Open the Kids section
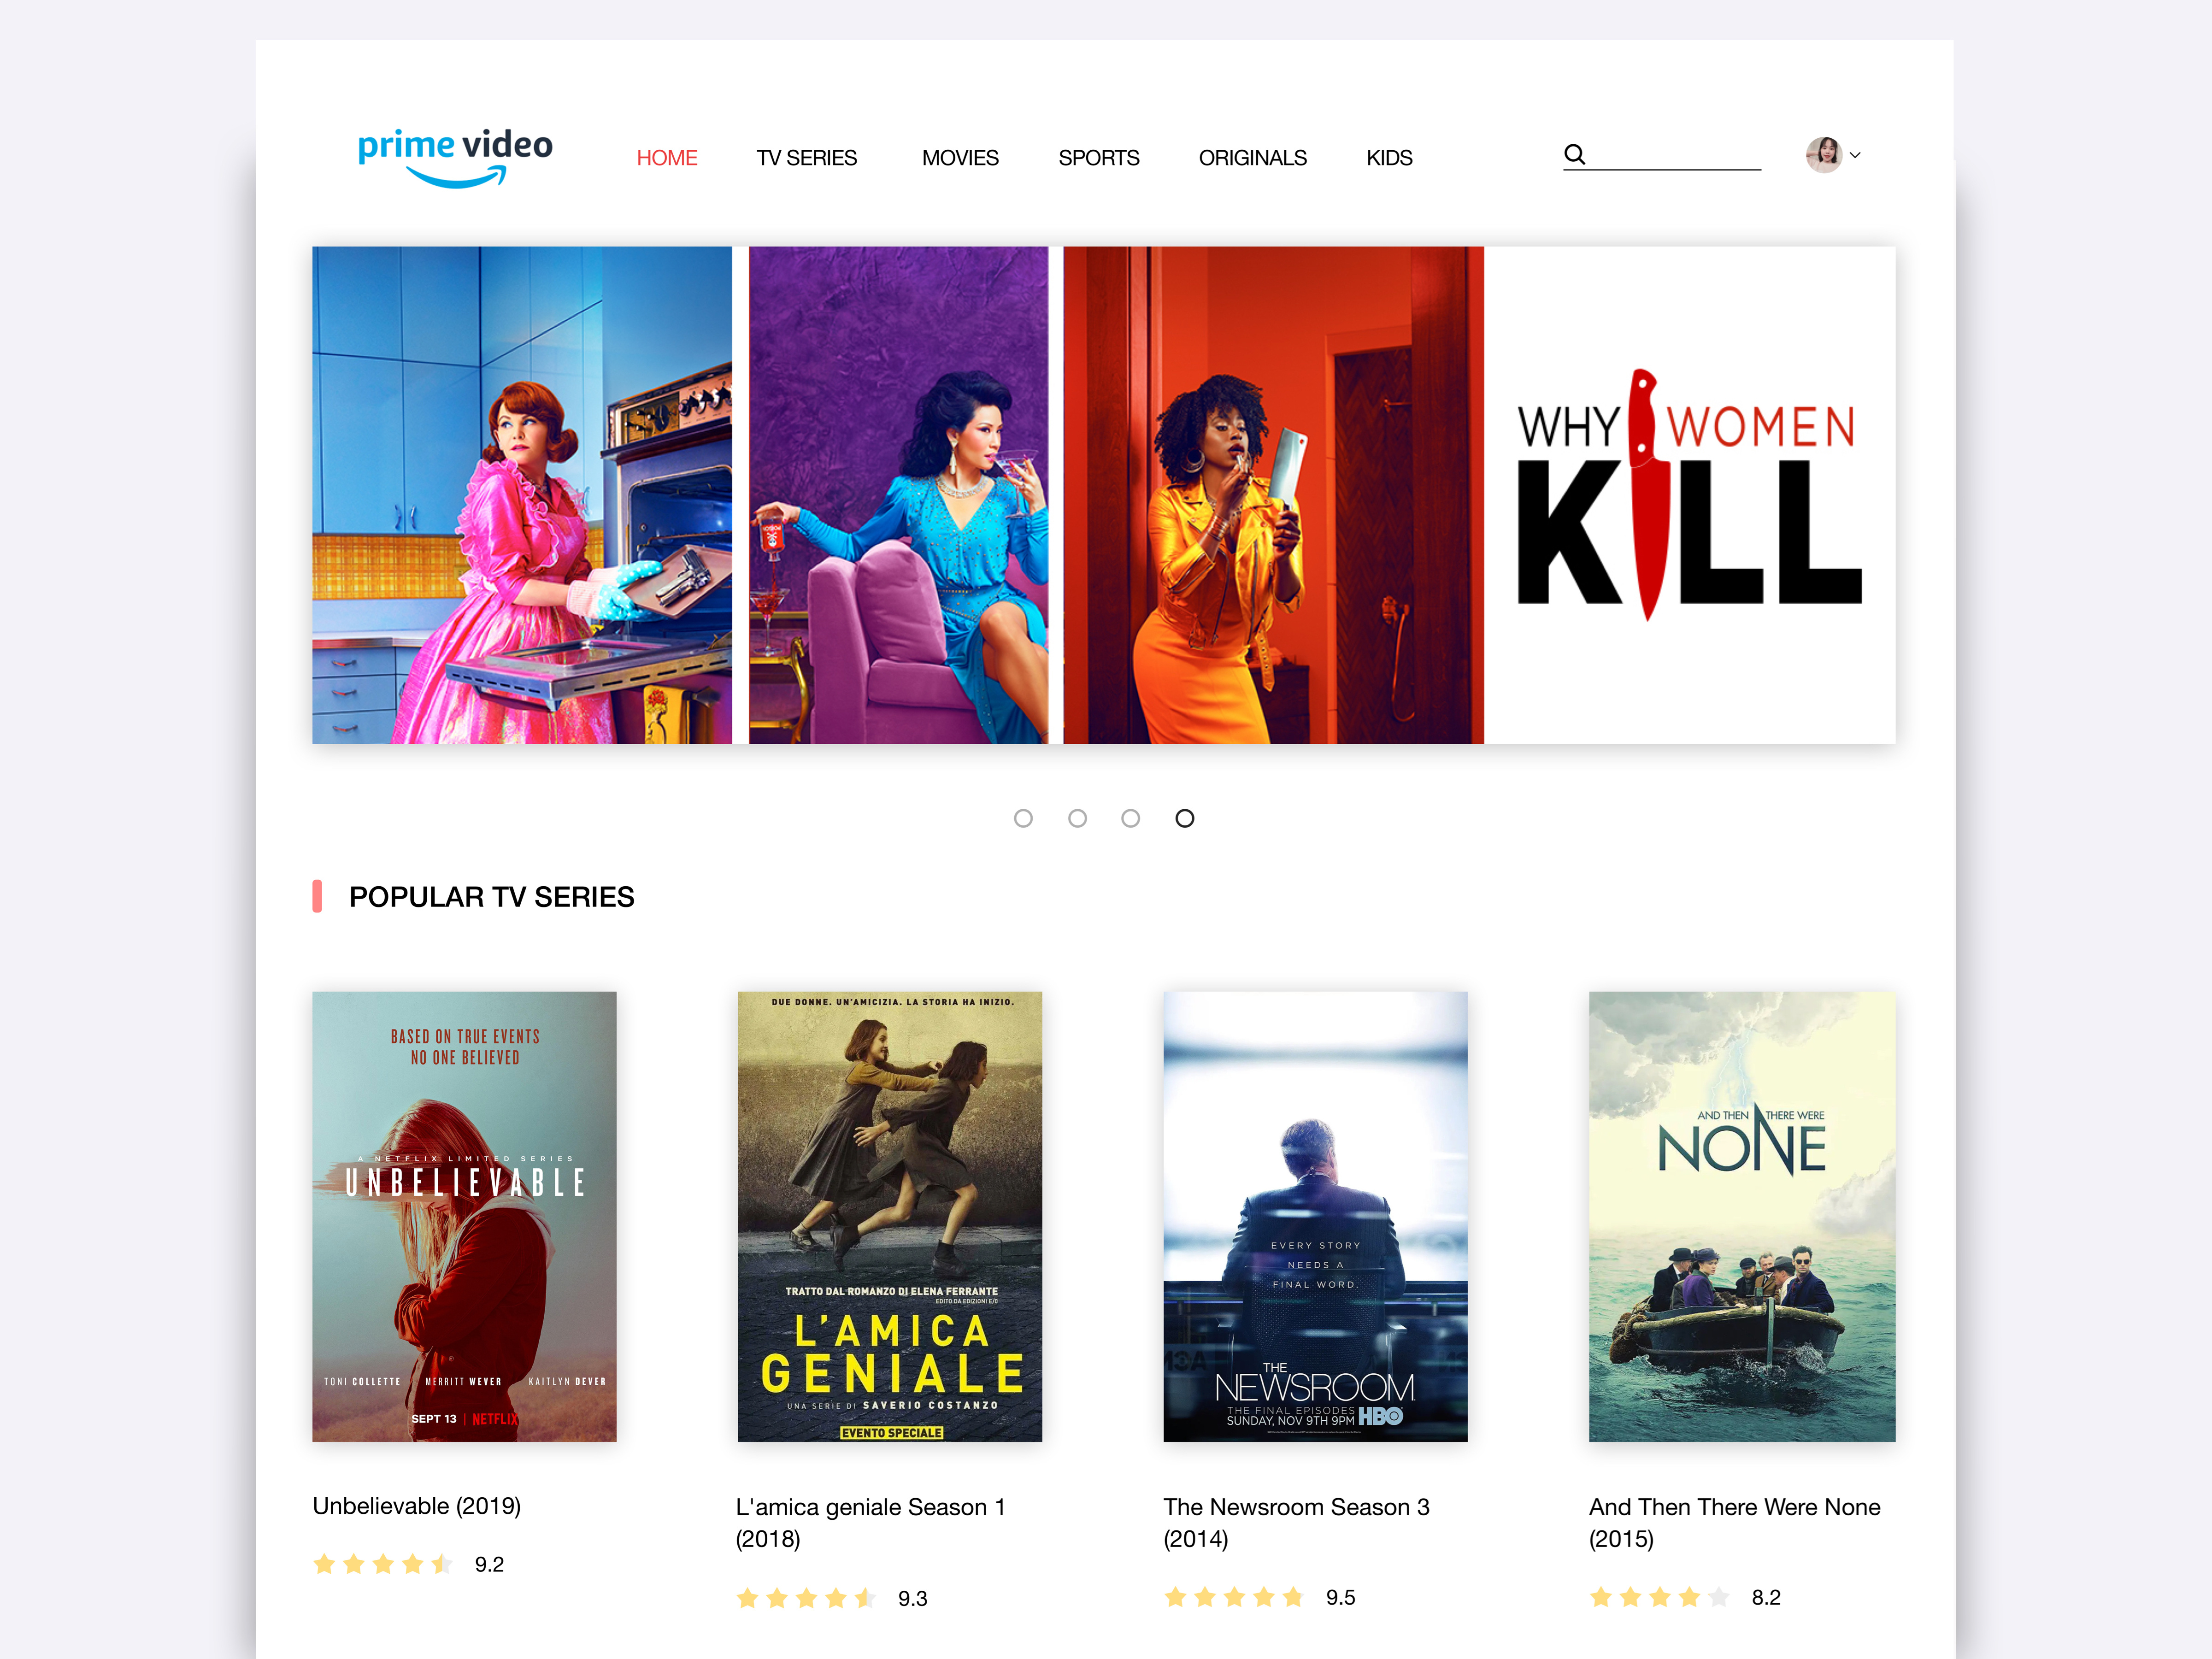2212x1659 pixels. 1389,158
